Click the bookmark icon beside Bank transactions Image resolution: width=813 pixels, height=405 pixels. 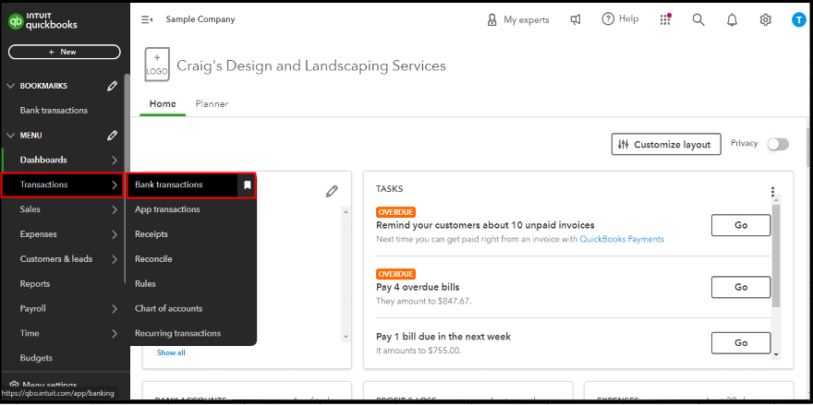click(x=247, y=185)
